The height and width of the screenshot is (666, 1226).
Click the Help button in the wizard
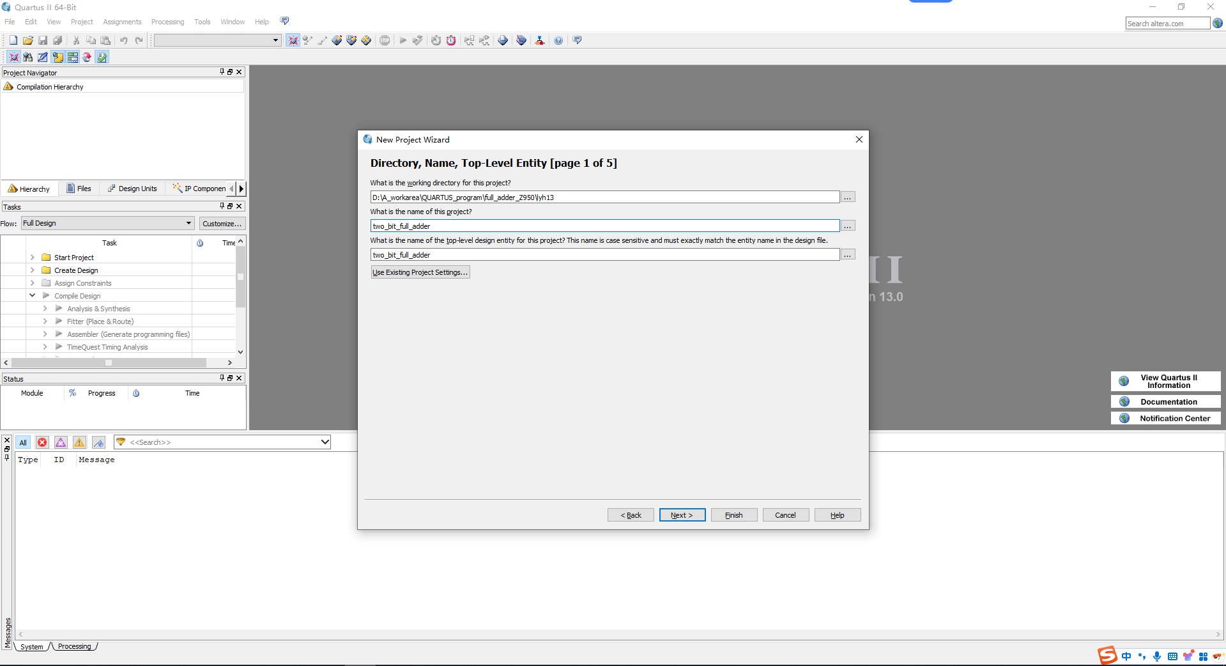[838, 515]
